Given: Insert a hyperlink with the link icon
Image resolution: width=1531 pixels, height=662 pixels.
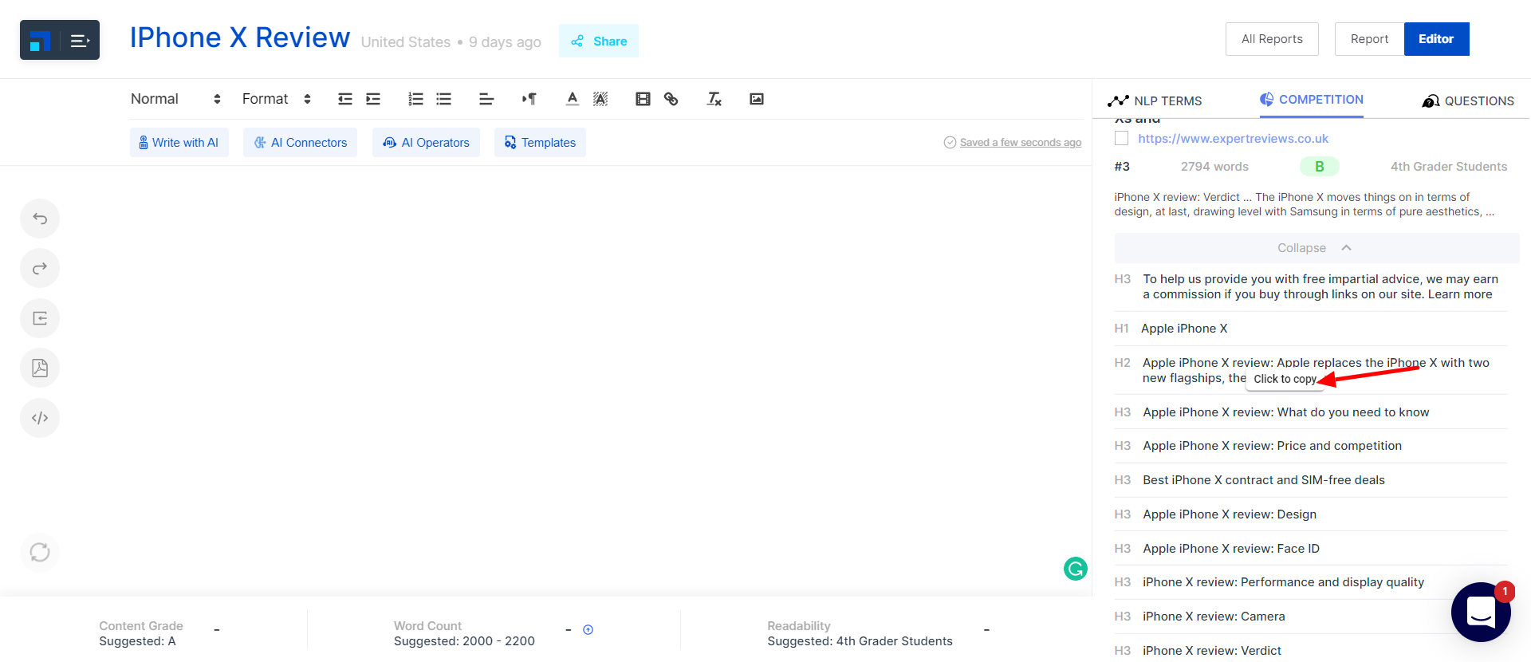Looking at the screenshot, I should coord(671,99).
